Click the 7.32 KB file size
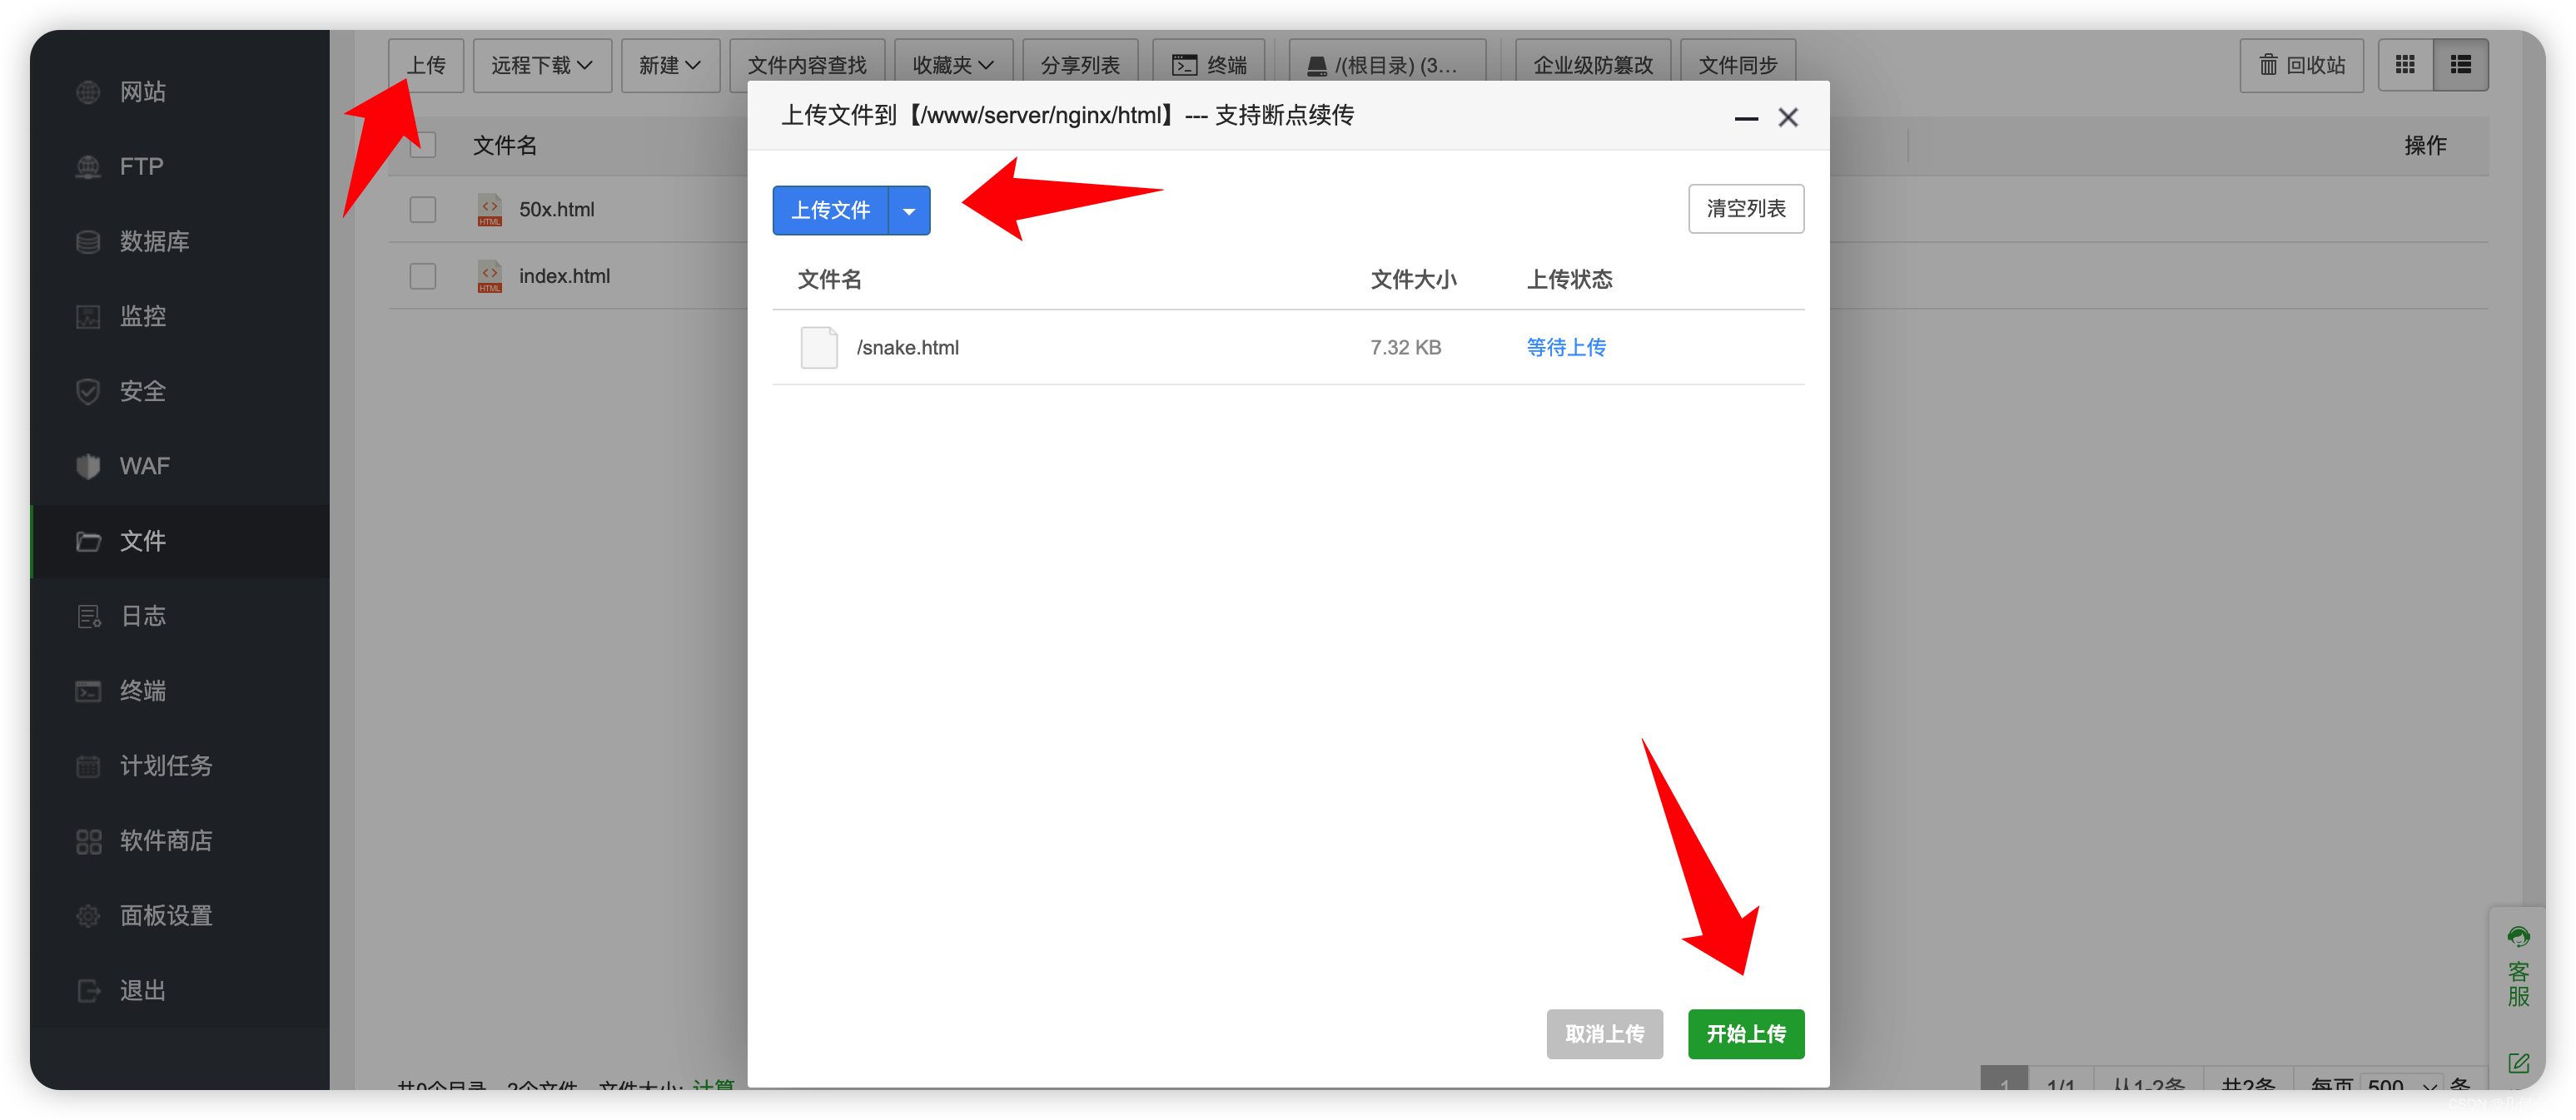Screen dimensions: 2576x1120 coord(1405,348)
